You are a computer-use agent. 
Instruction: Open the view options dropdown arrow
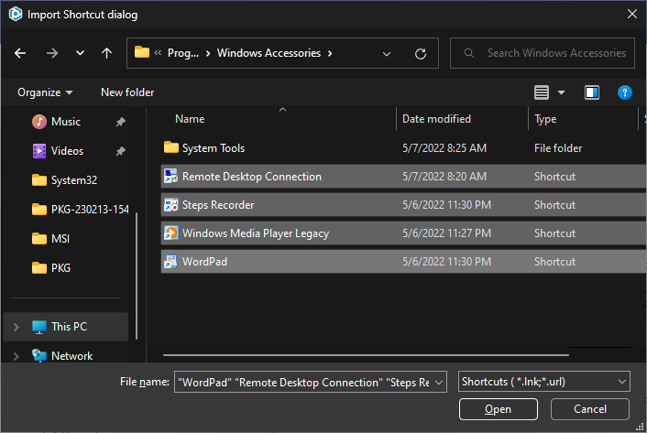tap(561, 92)
